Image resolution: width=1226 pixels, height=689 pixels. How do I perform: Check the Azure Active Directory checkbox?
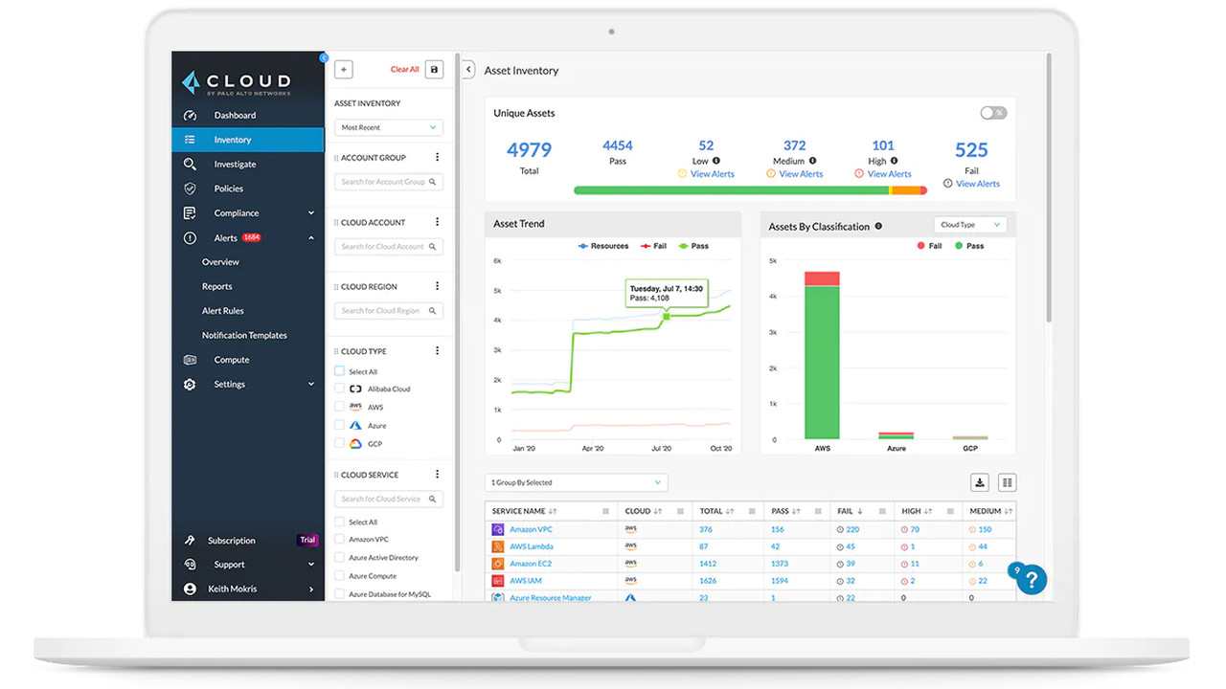pos(339,557)
